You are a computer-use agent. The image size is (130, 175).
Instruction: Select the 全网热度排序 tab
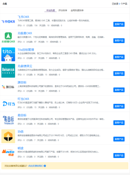pos(77,11)
